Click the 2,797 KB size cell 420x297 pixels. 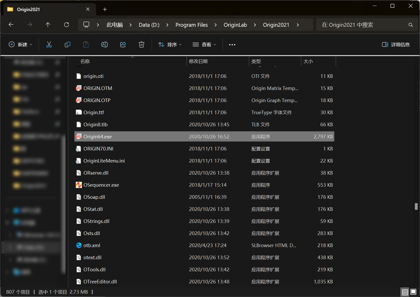click(x=323, y=137)
